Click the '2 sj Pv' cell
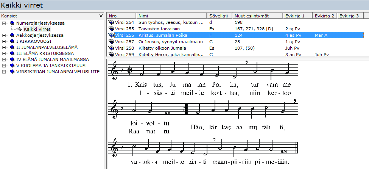 (x=293, y=29)
